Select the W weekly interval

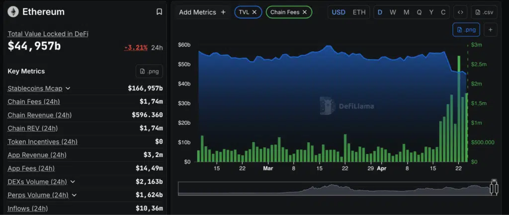tap(393, 12)
